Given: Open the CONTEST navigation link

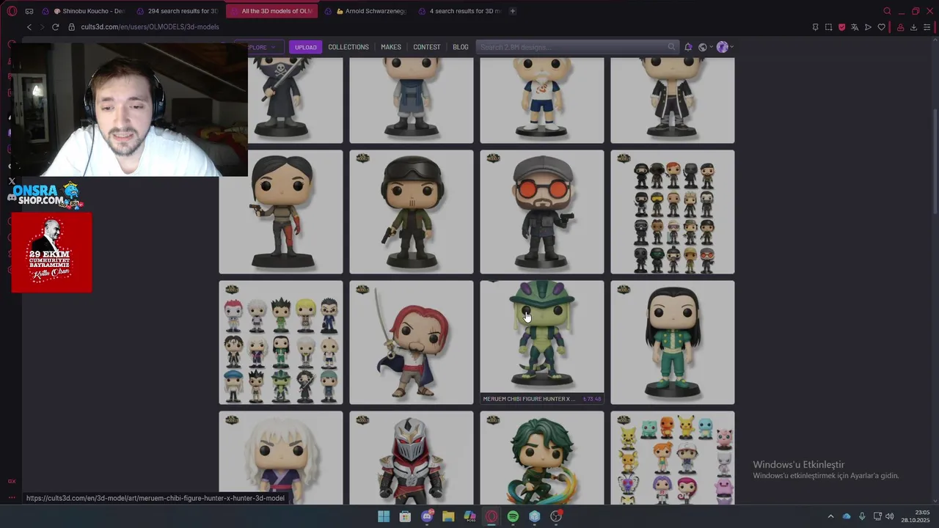Looking at the screenshot, I should tap(427, 47).
